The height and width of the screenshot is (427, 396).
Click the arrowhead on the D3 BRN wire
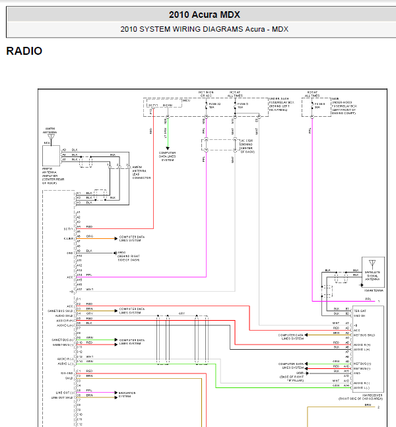point(115,311)
